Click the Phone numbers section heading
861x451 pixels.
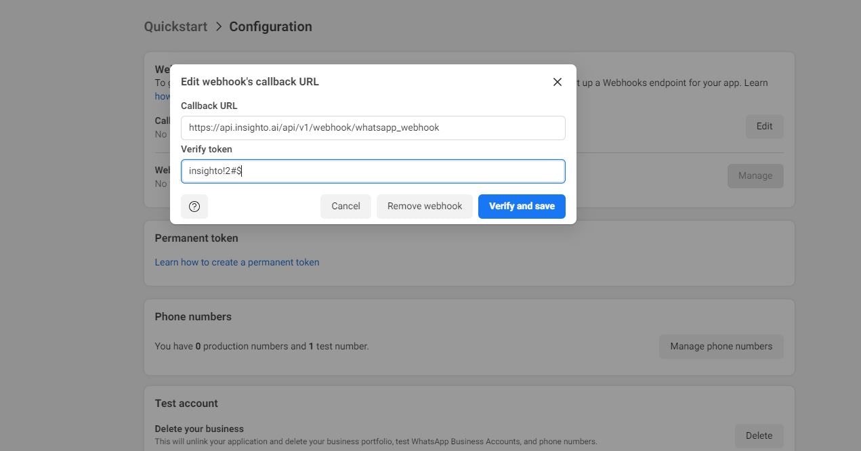pos(193,317)
